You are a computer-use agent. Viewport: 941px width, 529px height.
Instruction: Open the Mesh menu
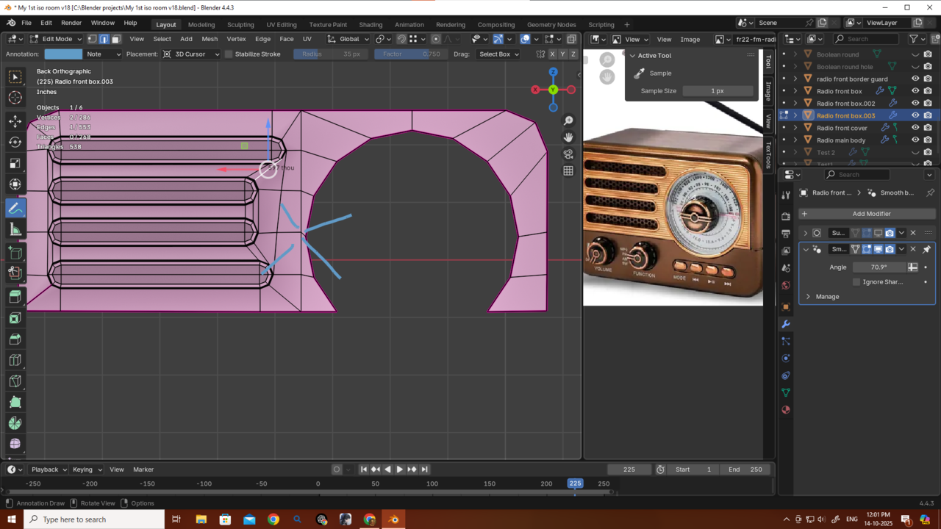click(210, 39)
